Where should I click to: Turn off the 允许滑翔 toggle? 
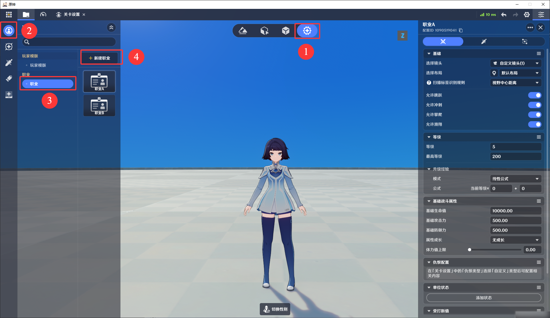(535, 124)
